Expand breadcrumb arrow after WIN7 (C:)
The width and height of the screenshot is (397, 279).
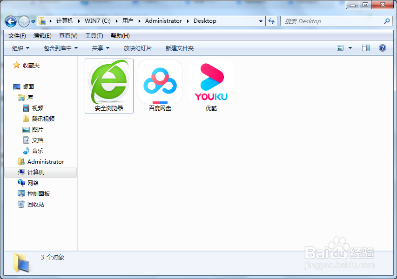coord(116,21)
